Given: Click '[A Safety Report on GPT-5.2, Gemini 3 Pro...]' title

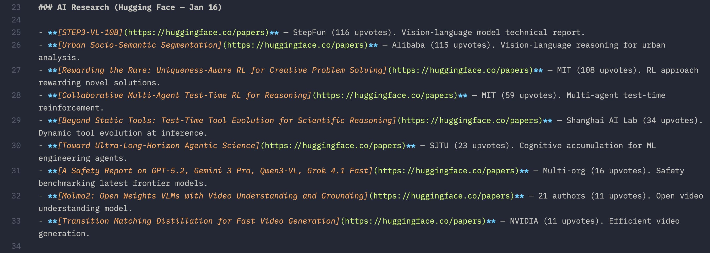Looking at the screenshot, I should [x=215, y=170].
